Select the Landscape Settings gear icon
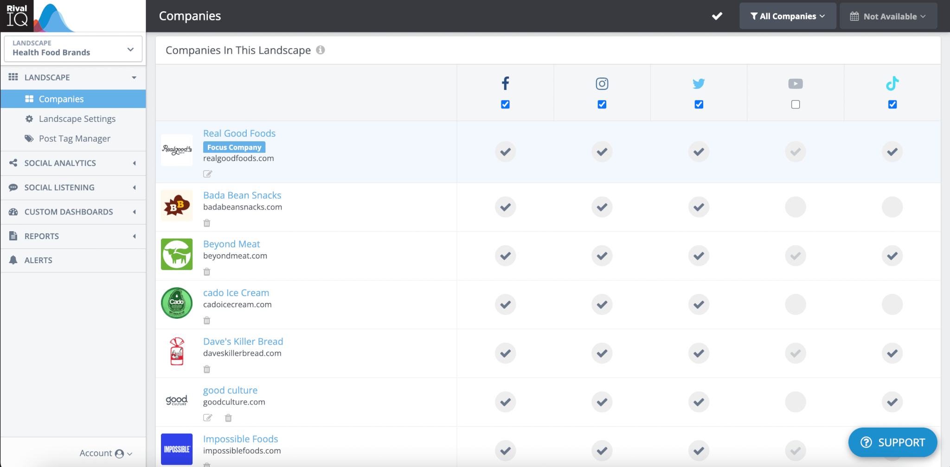950x467 pixels. (29, 119)
